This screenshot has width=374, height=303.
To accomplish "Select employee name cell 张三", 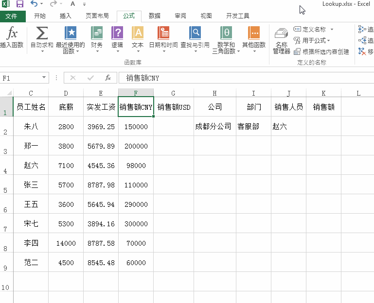I will 31,185.
